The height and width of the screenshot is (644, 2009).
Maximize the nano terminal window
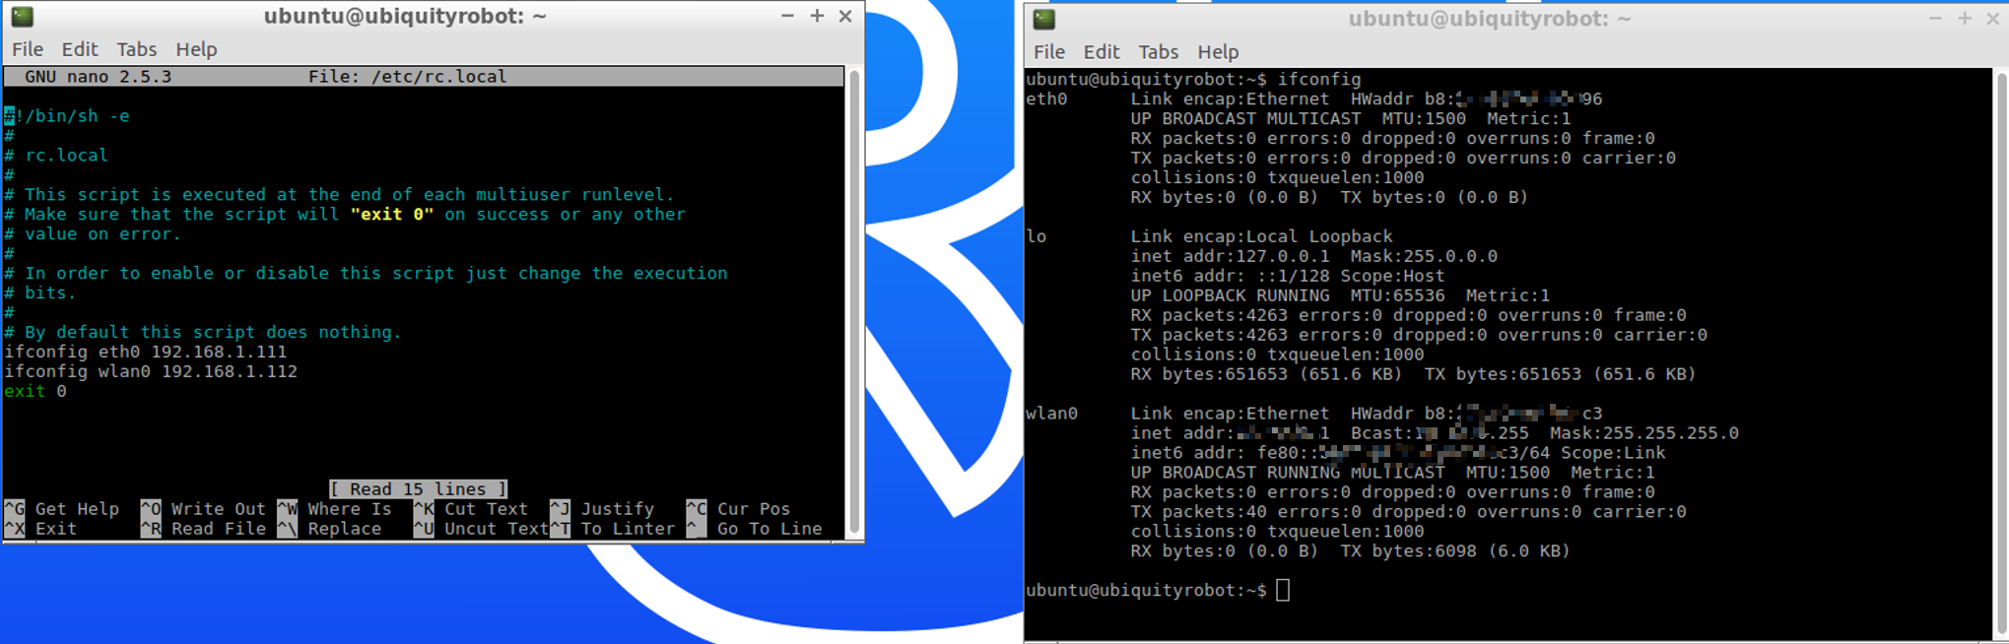pyautogui.click(x=817, y=16)
